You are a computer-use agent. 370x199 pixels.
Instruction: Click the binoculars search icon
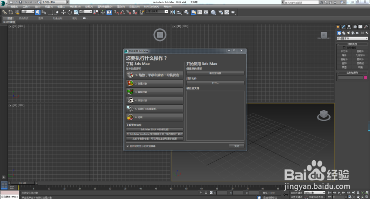coord(321,2)
